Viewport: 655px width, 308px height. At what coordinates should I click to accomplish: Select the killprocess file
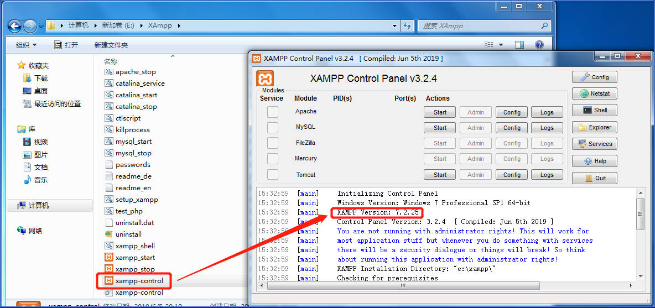tap(127, 130)
